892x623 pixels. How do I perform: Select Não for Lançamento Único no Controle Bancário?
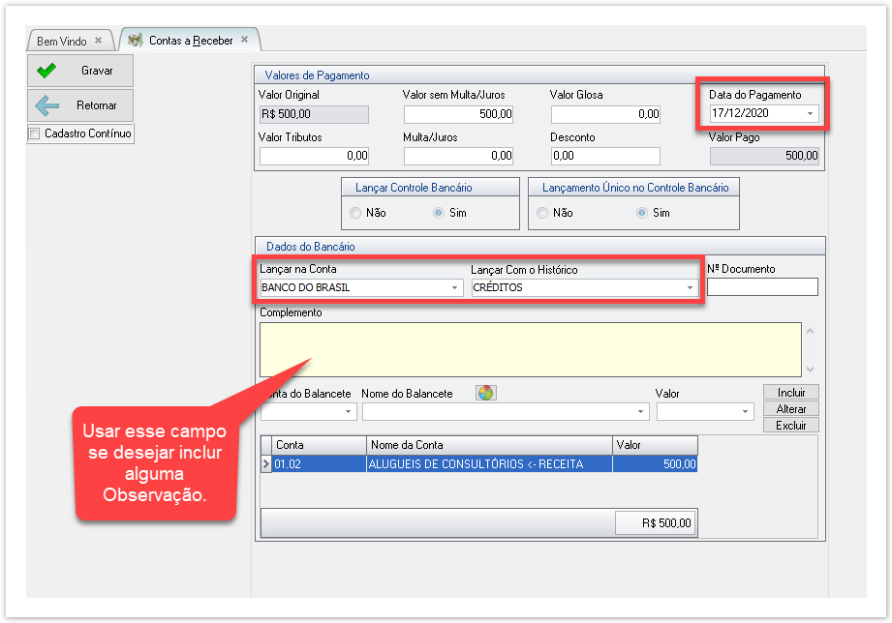[x=542, y=213]
